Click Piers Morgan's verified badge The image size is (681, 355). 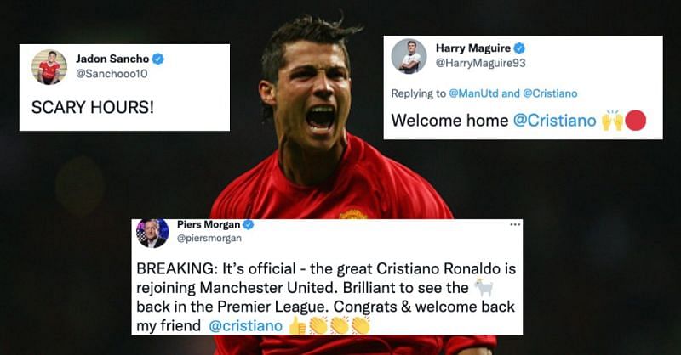point(248,224)
